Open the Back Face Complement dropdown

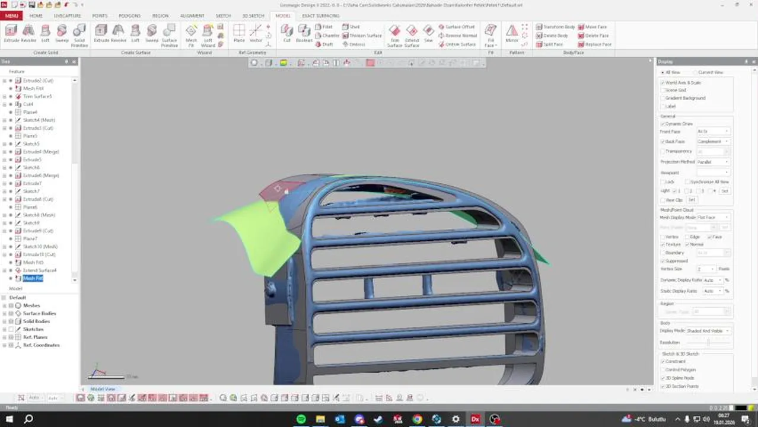click(714, 142)
